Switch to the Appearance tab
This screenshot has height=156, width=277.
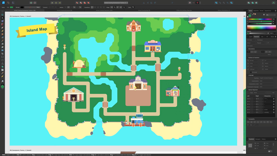coord(268,11)
